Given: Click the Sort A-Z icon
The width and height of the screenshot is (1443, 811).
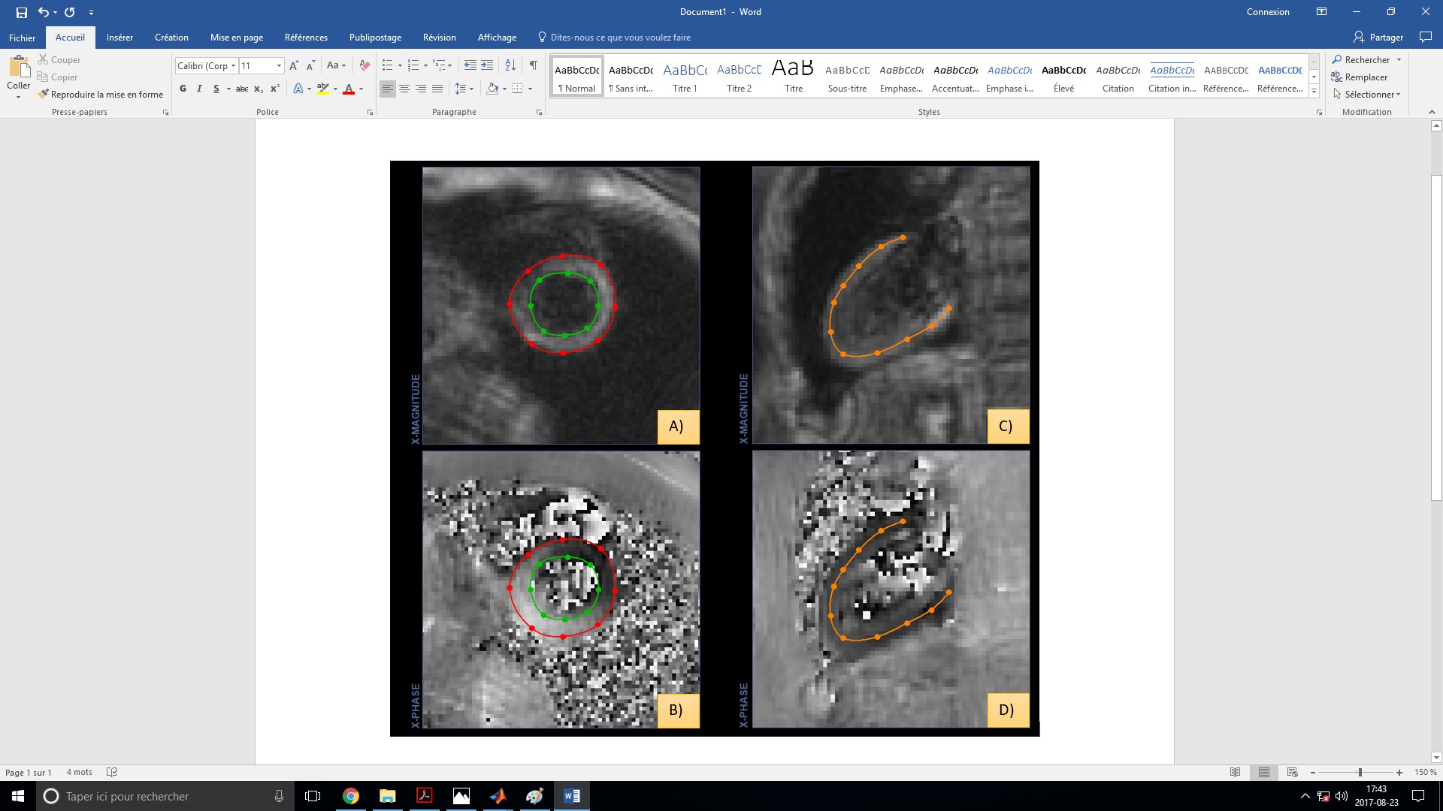Looking at the screenshot, I should (x=510, y=65).
